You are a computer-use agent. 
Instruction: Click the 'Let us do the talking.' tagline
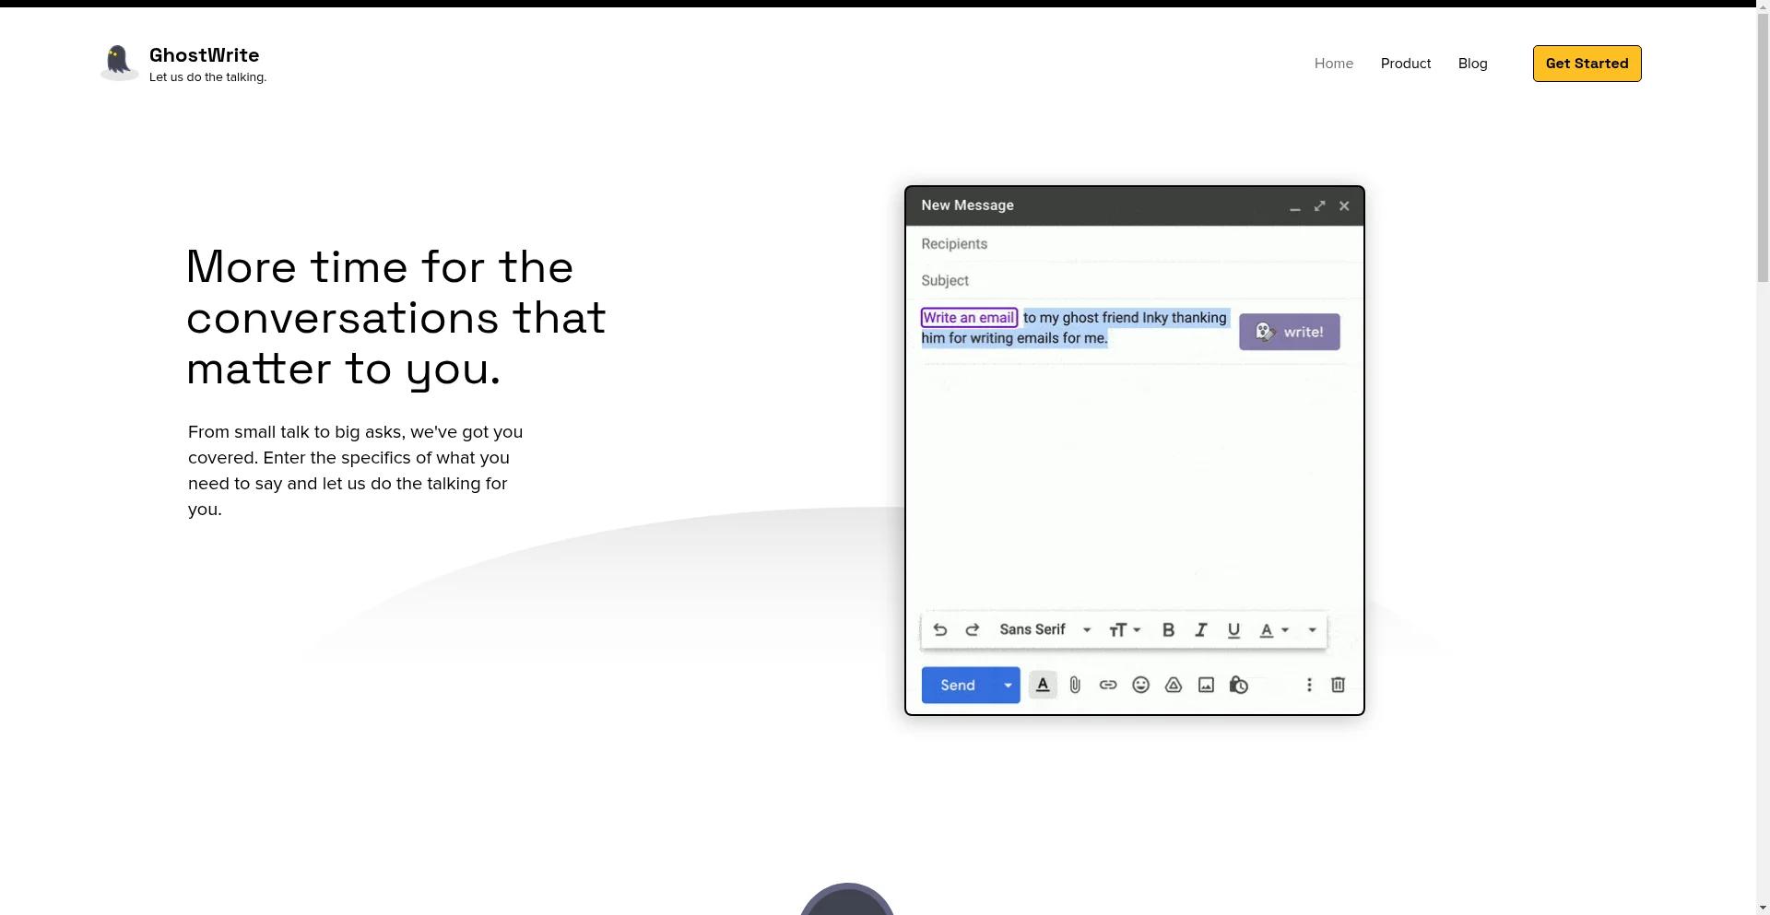pos(207,77)
